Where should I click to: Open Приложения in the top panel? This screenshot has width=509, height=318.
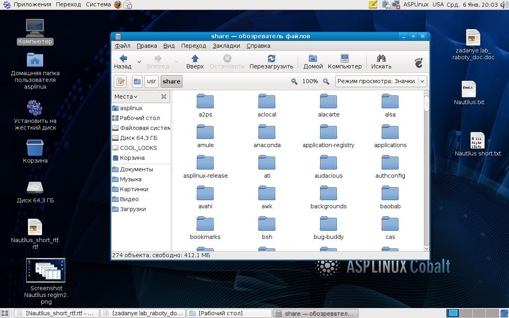pyautogui.click(x=32, y=4)
